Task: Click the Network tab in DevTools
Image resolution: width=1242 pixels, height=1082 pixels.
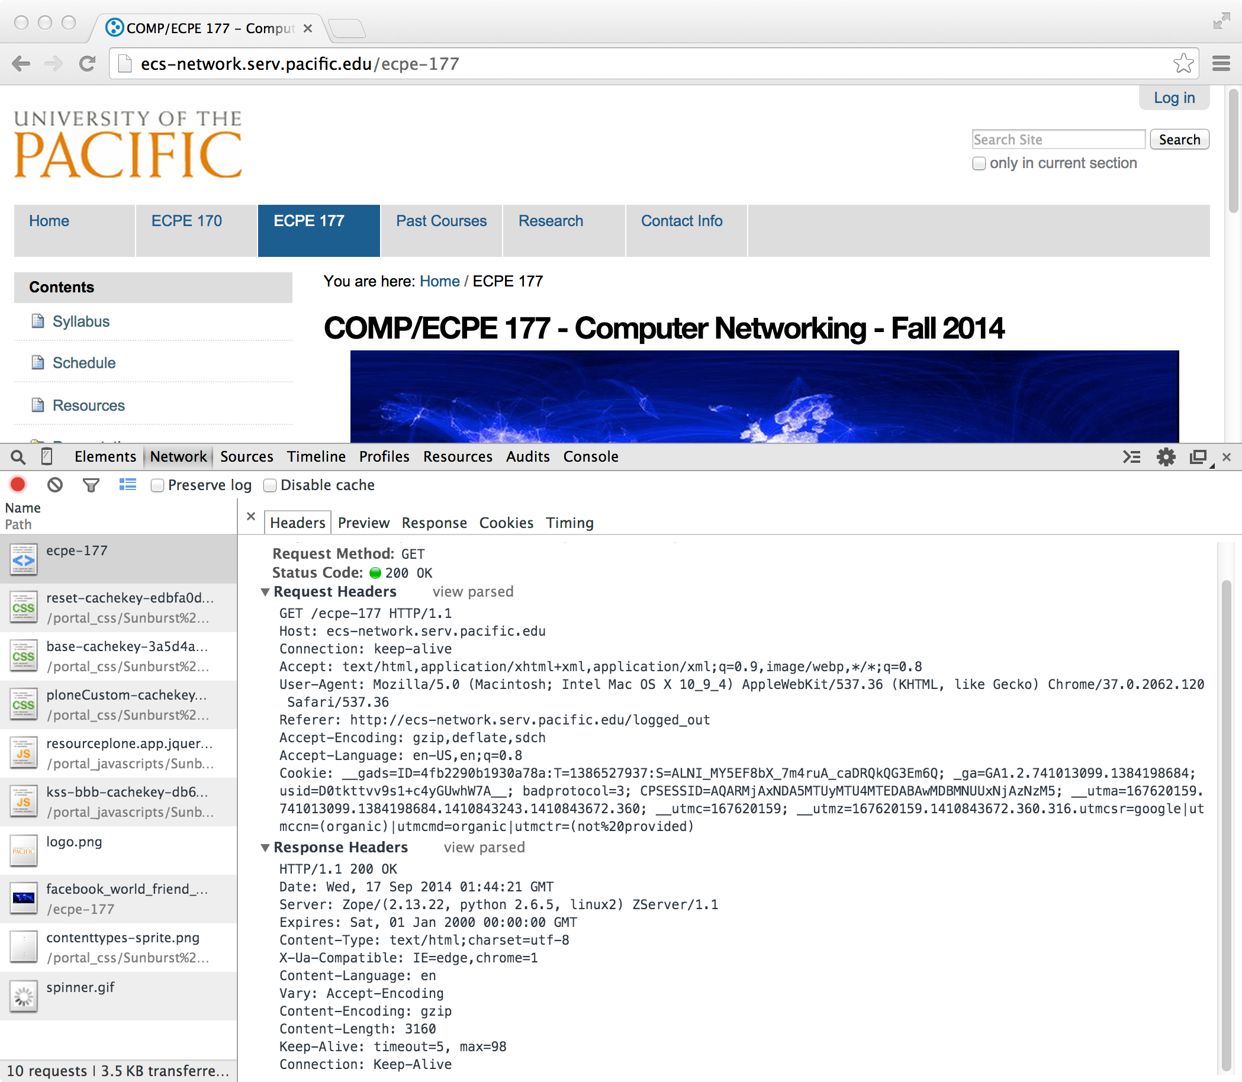Action: pyautogui.click(x=178, y=456)
